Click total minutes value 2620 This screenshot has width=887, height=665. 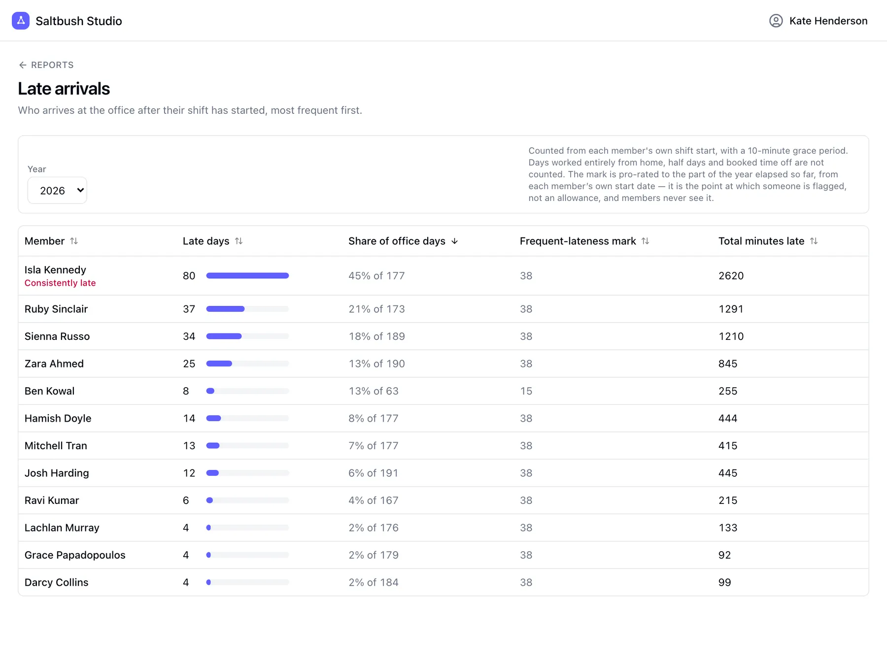point(731,276)
